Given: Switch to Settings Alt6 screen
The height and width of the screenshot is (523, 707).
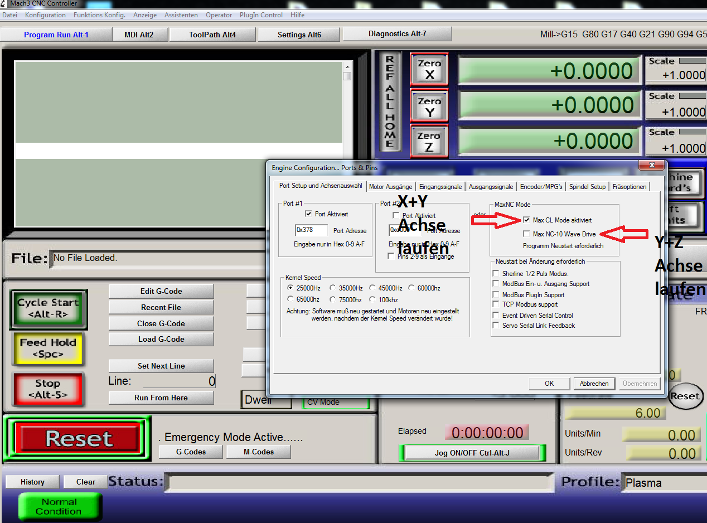Looking at the screenshot, I should [299, 35].
